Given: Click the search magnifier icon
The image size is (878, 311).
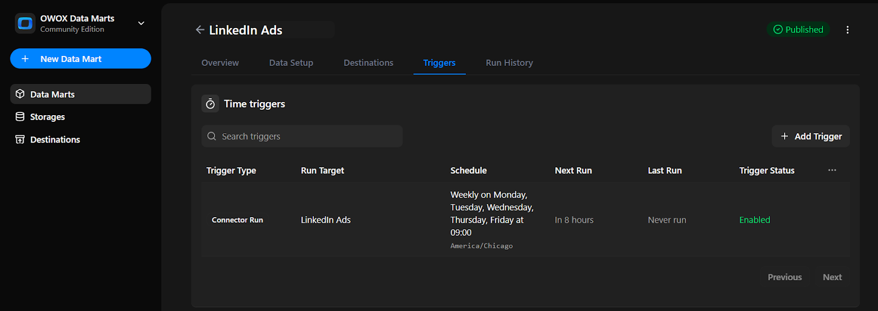Looking at the screenshot, I should coord(212,136).
